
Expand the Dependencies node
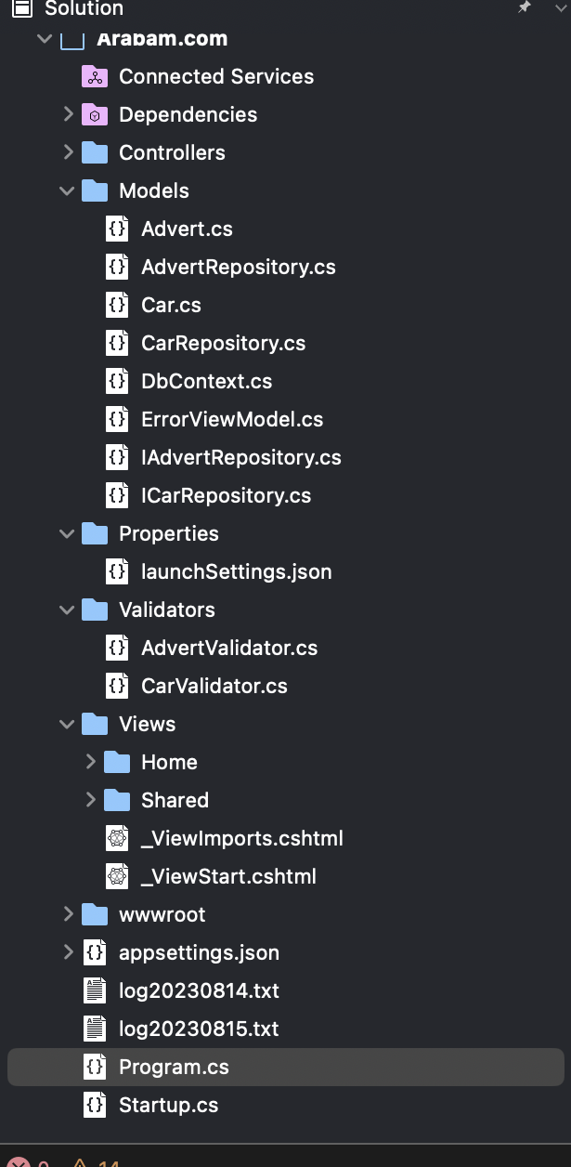click(x=68, y=114)
